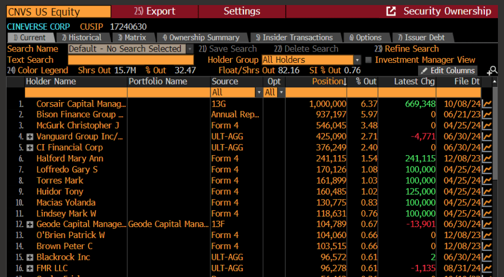Open the chart icon for Halford Mary Ann
Image resolution: width=504 pixels, height=277 pixels.
click(487, 159)
